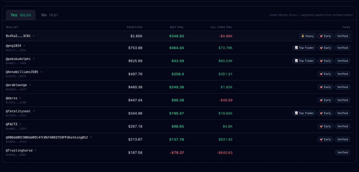
Task: Click Early tag on @derss row
Action: (x=325, y=100)
